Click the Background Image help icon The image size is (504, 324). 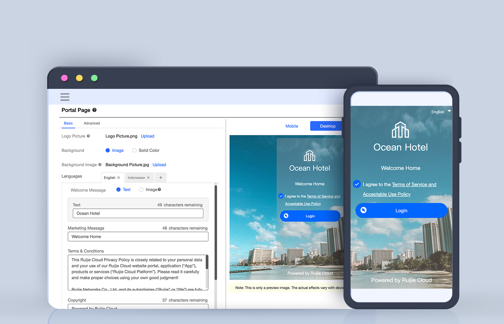point(100,165)
